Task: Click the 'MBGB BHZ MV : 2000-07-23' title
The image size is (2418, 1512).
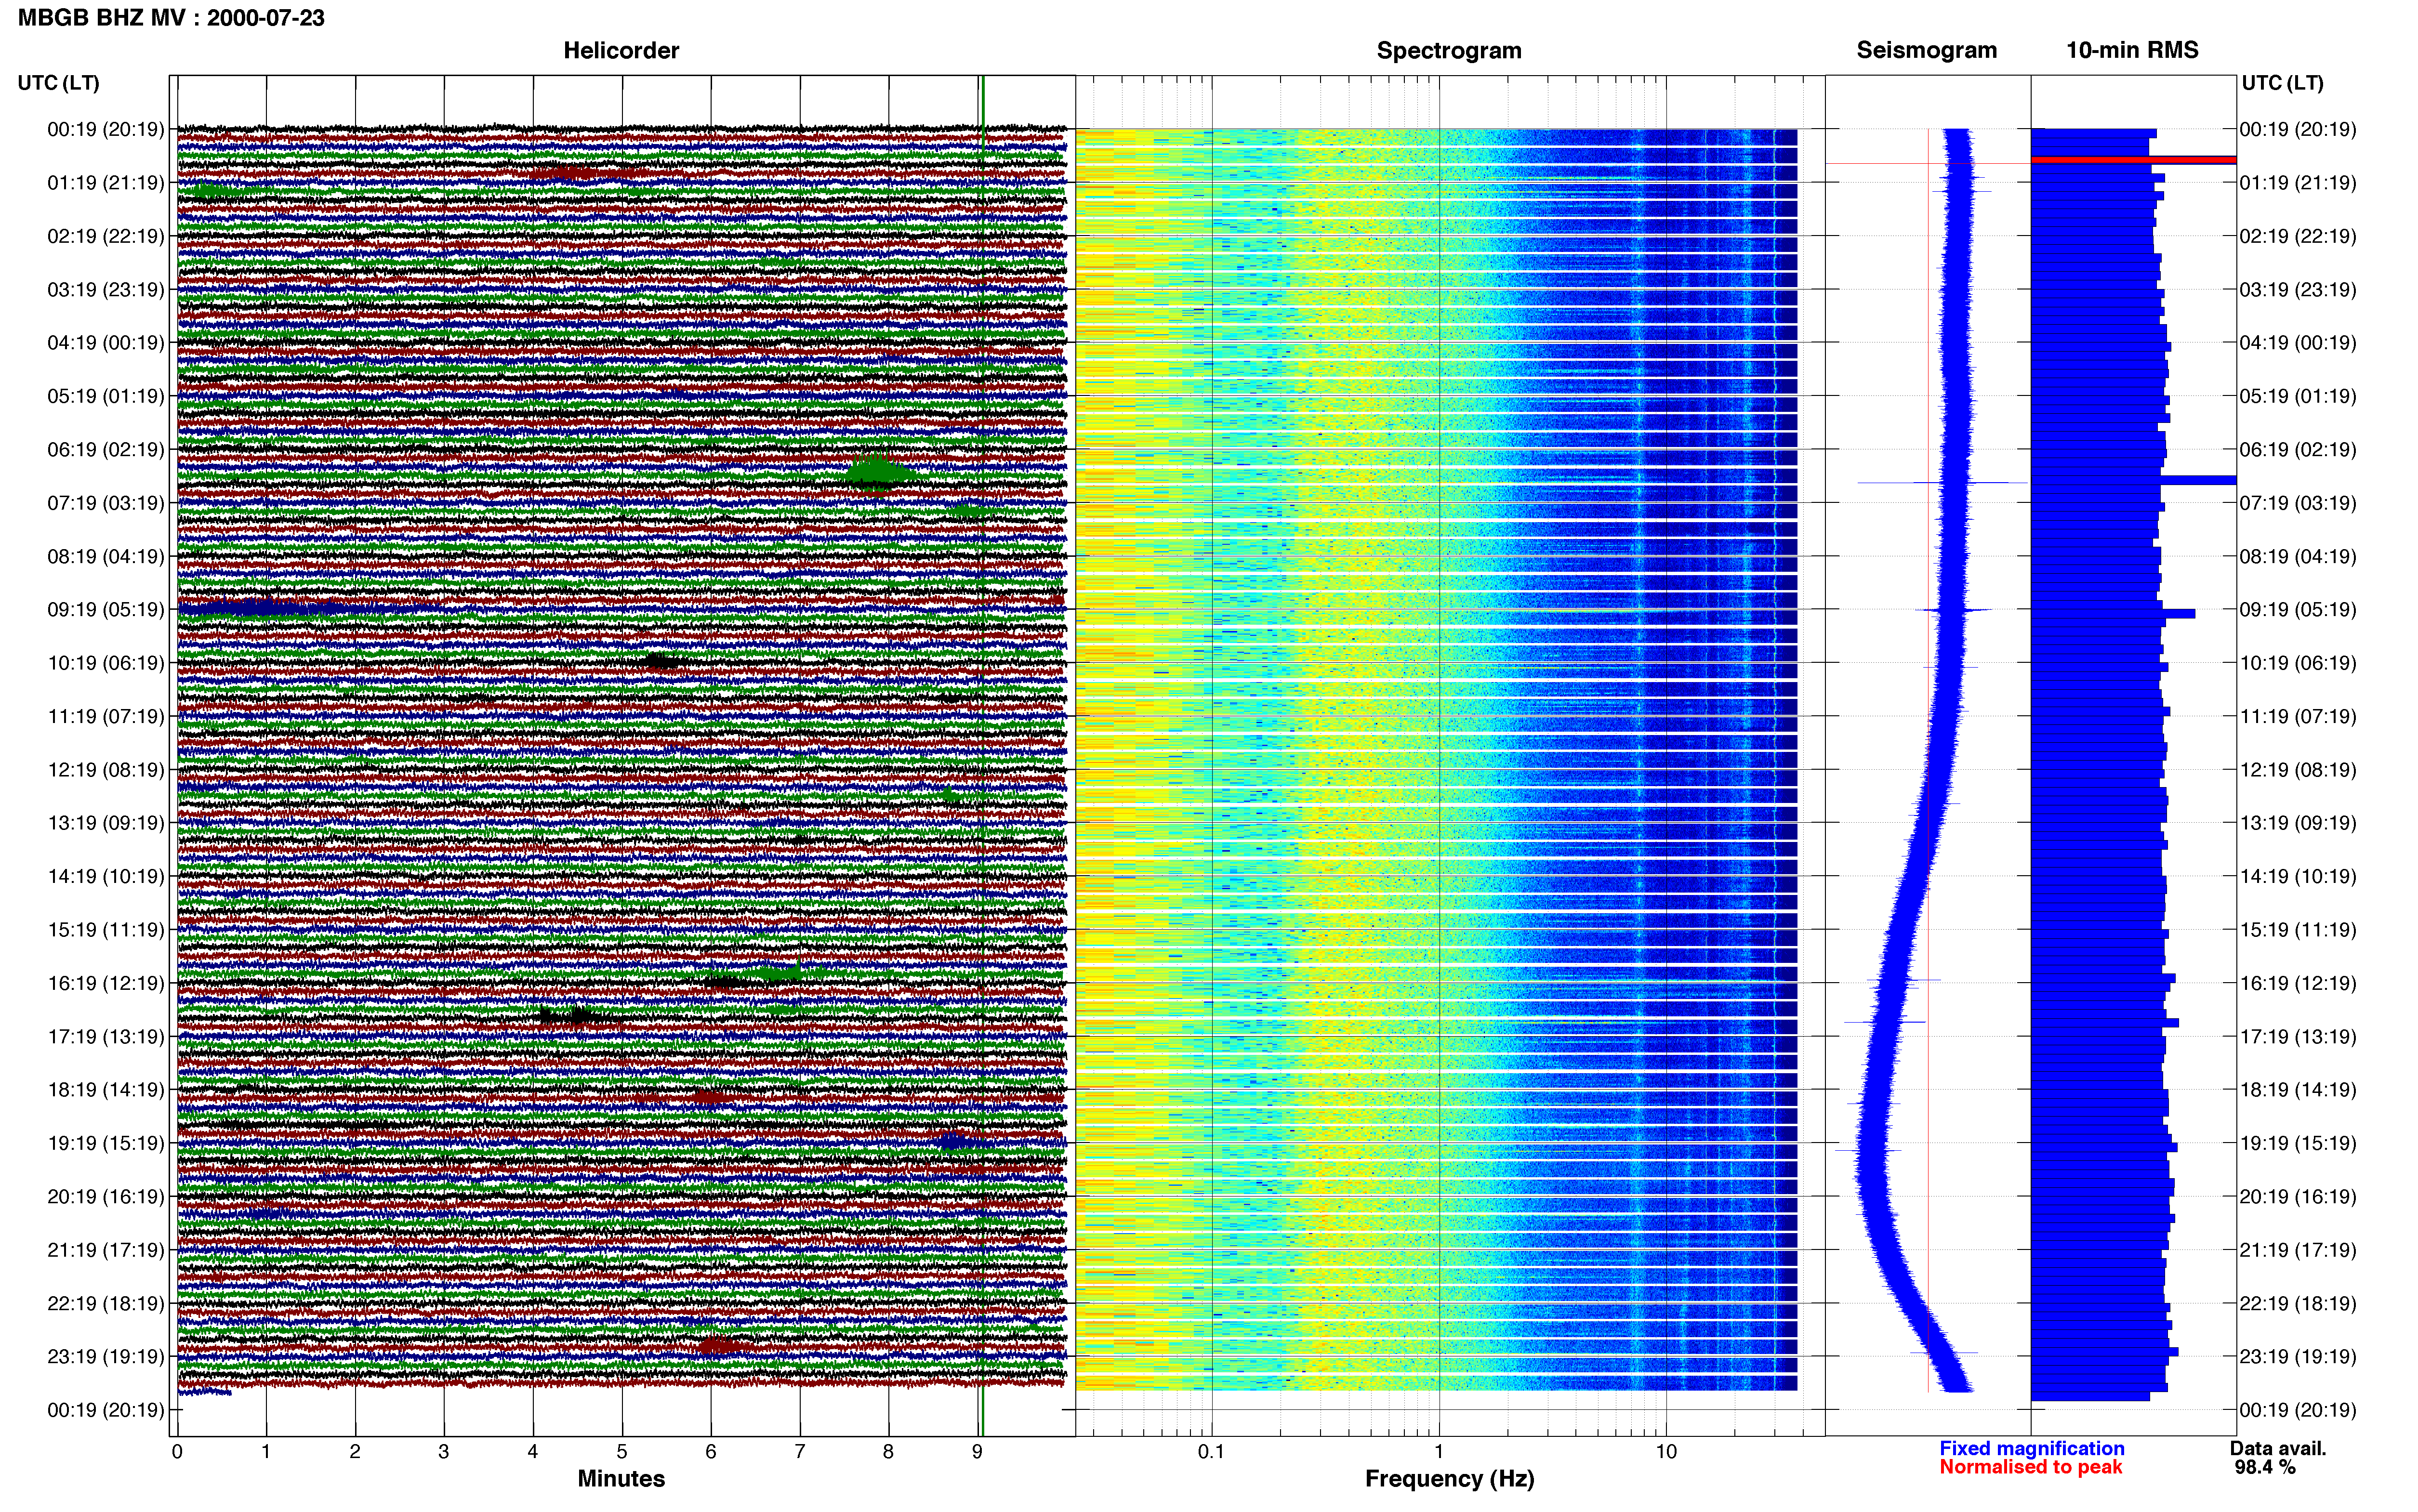Action: coord(171,17)
